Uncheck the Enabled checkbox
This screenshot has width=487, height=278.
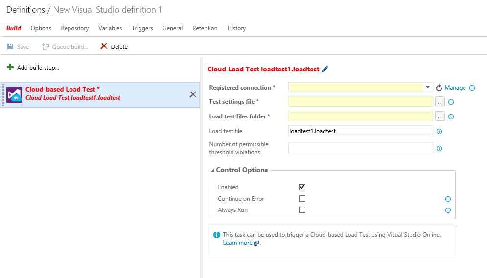pos(302,187)
